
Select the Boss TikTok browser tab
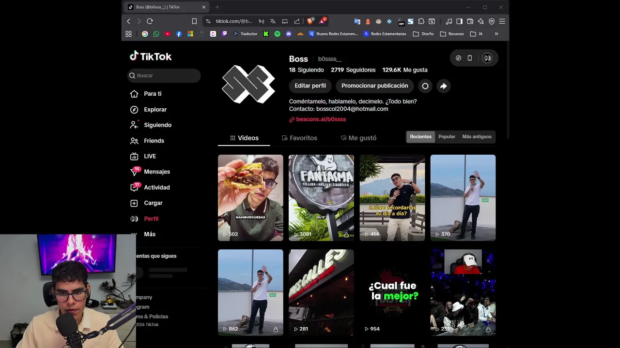click(167, 7)
